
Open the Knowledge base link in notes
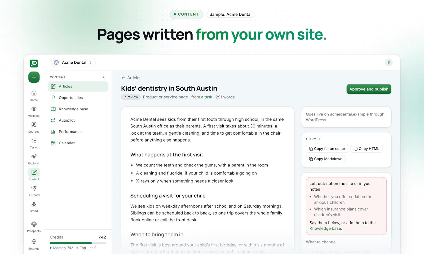tap(325, 229)
